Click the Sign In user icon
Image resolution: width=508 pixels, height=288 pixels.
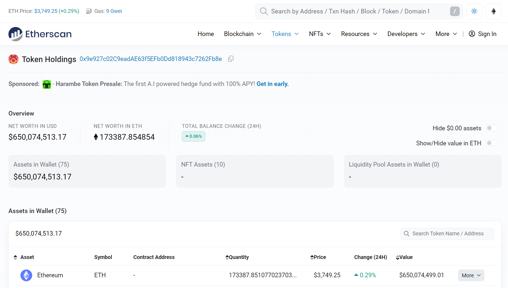(472, 34)
